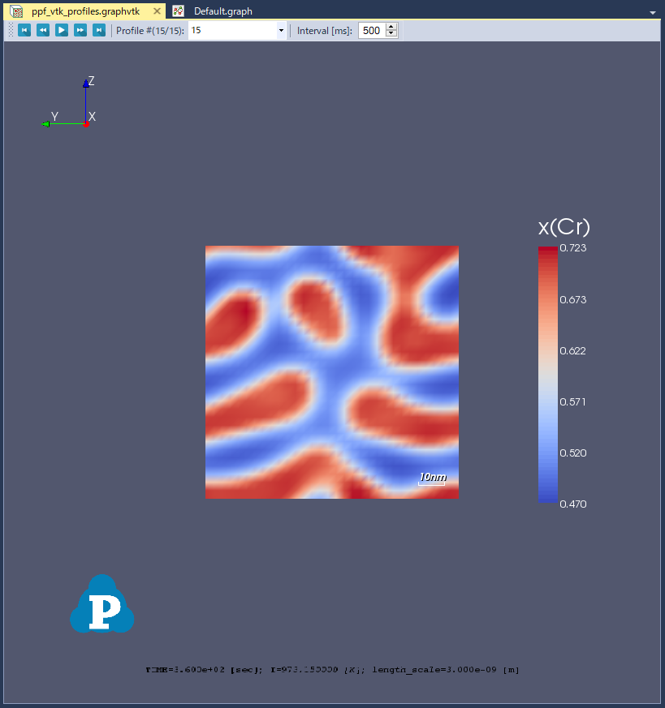Click the Default.graph tab icon
Image resolution: width=665 pixels, height=708 pixels.
click(x=179, y=11)
